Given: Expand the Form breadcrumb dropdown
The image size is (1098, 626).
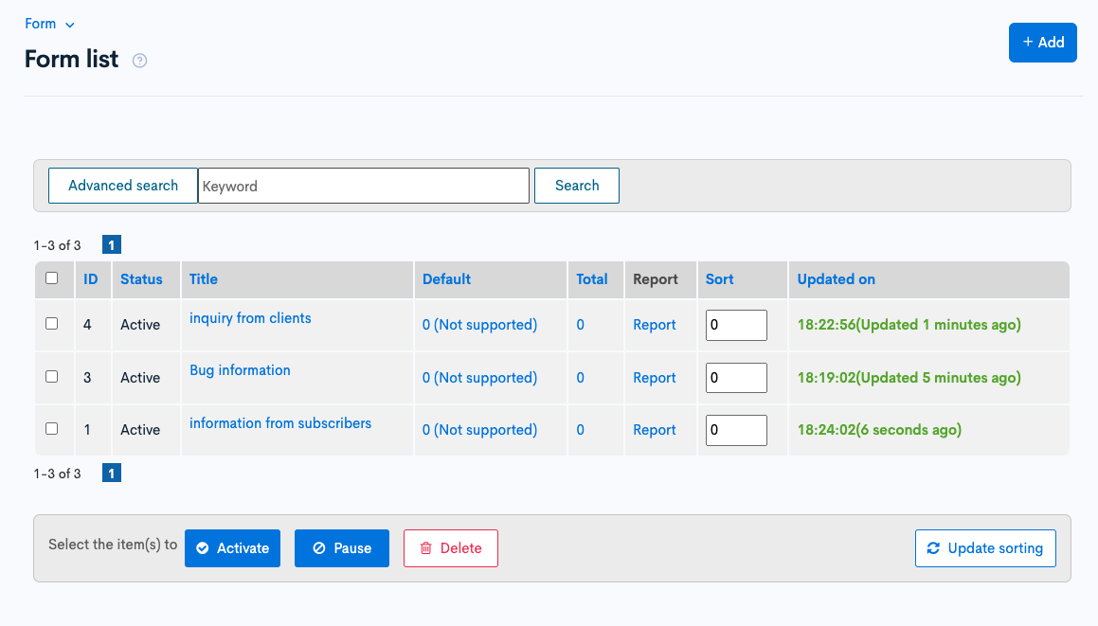Looking at the screenshot, I should pyautogui.click(x=49, y=24).
